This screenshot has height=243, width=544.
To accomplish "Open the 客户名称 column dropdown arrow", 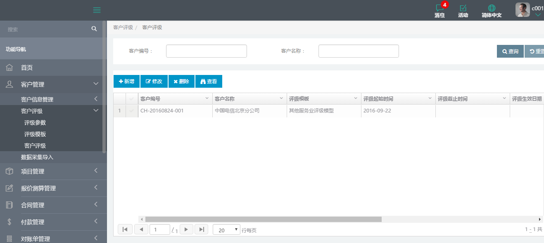I will pos(281,98).
